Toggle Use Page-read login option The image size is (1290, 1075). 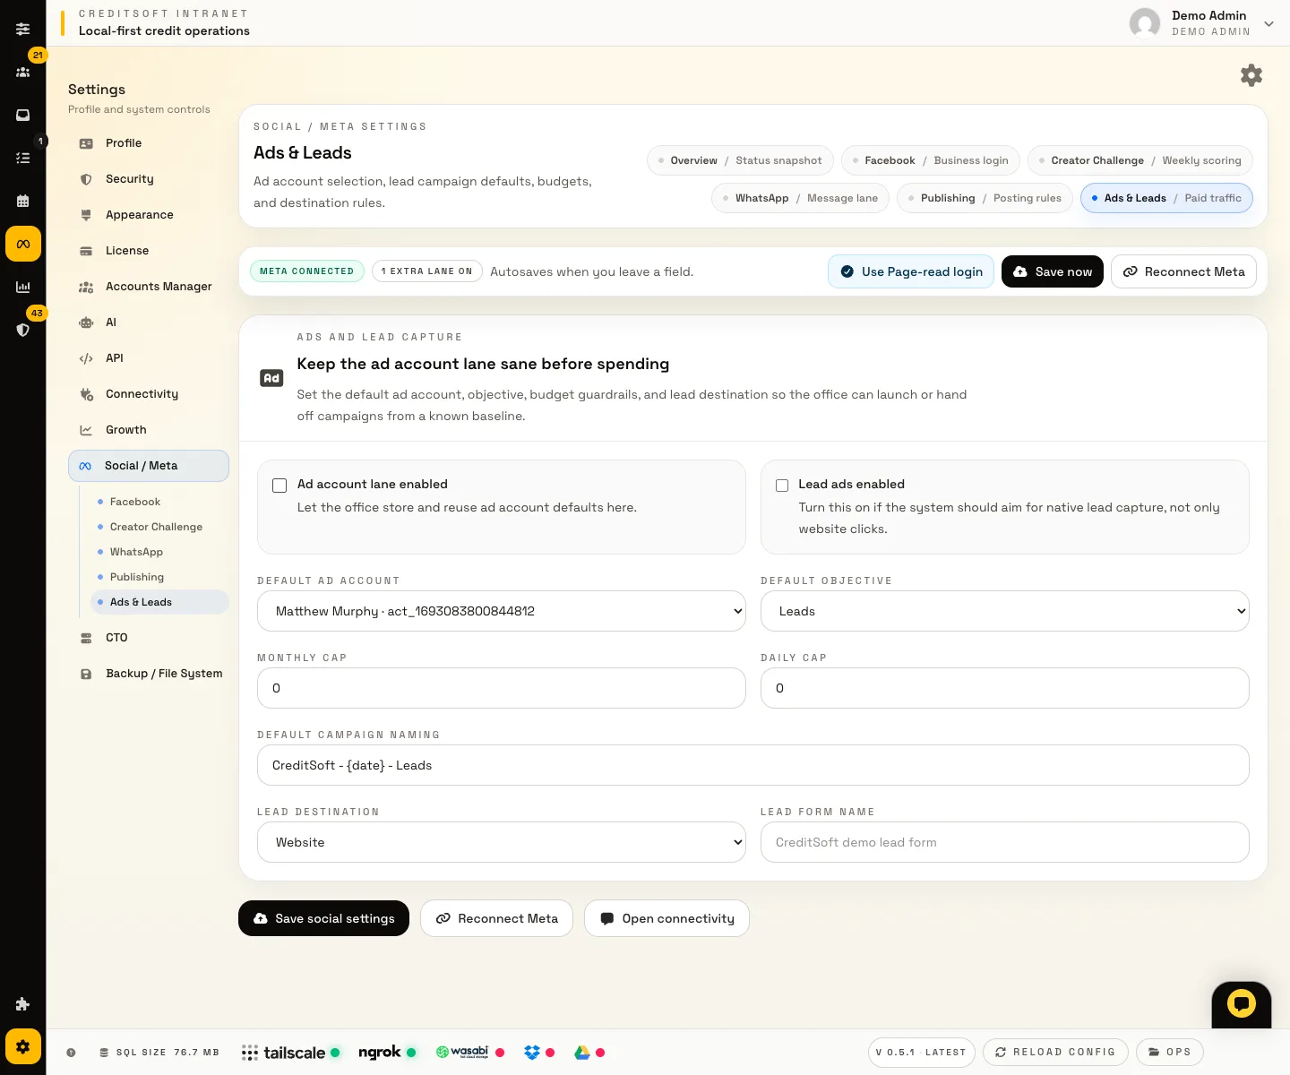tap(910, 271)
